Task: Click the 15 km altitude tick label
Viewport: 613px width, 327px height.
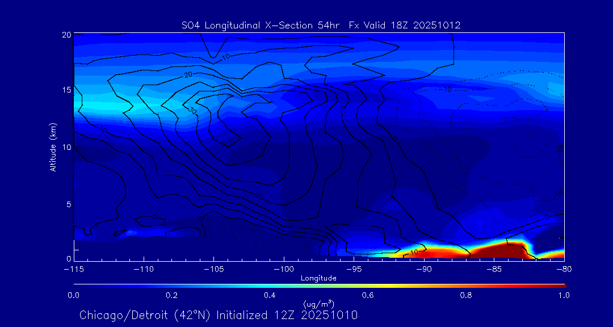Action: [66, 90]
